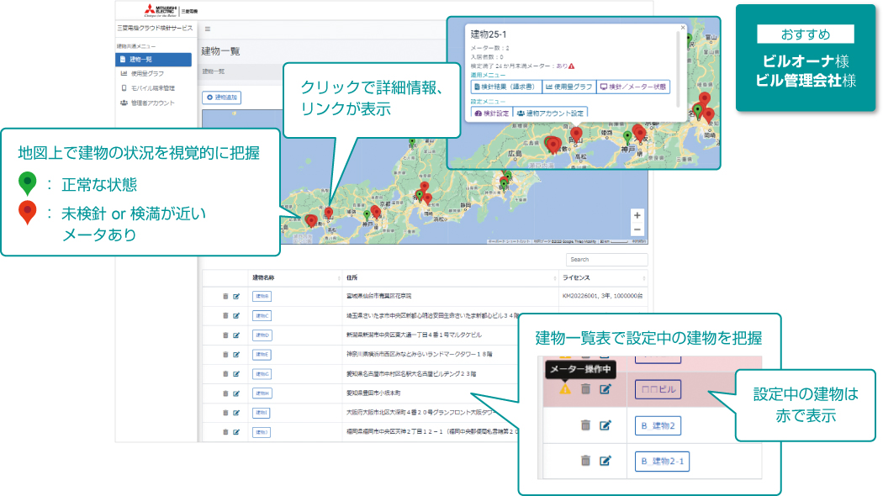Click the red map pin over Okayama in popup
Viewport: 883px width, 496px height.
click(576, 133)
